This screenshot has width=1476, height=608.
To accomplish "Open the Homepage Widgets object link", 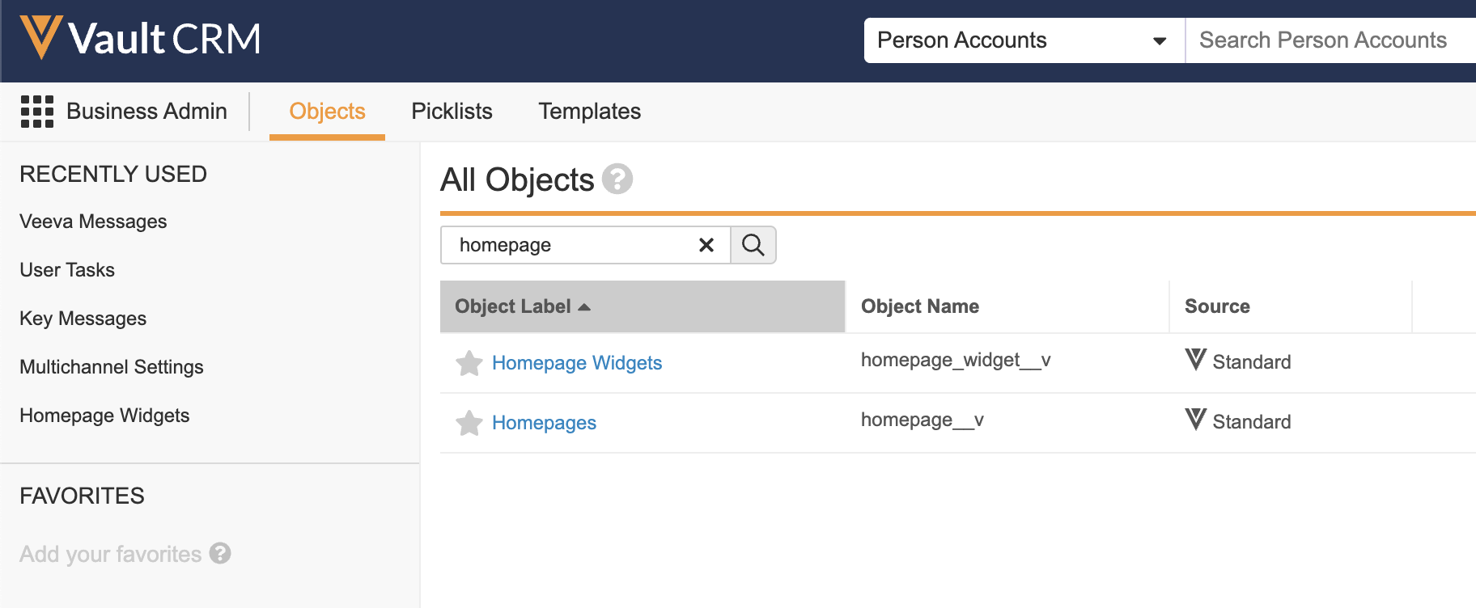I will (x=577, y=363).
